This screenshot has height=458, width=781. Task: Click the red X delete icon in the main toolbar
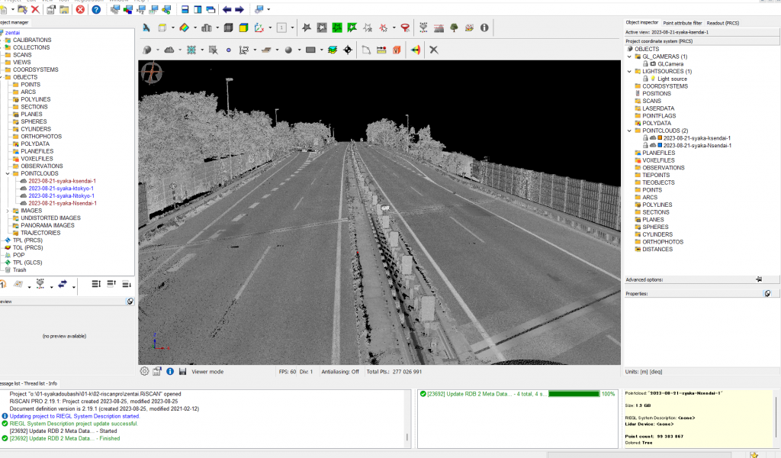[35, 9]
